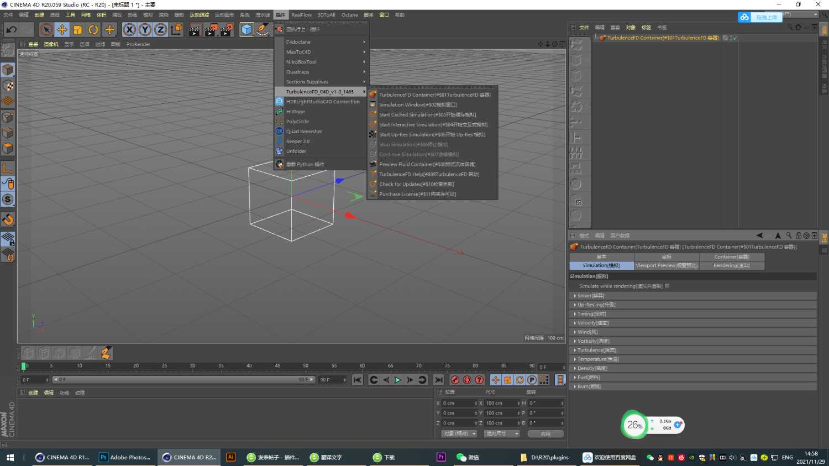The height and width of the screenshot is (466, 829).
Task: Click timeline ruler at frame 45
Action: coord(277,366)
